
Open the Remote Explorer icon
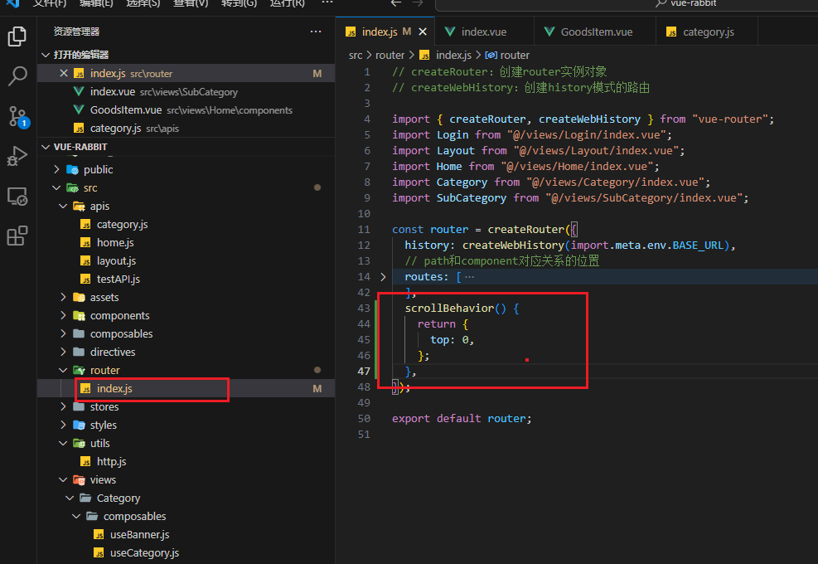click(x=17, y=197)
